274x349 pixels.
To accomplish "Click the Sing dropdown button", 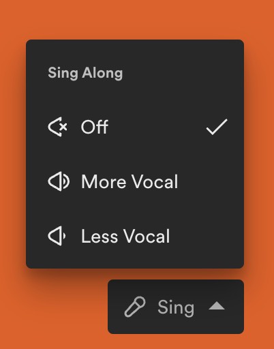I will click(176, 307).
